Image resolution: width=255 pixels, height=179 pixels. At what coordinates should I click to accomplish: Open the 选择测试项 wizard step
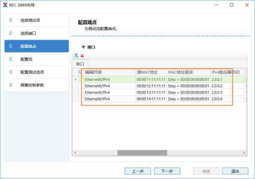pyautogui.click(x=37, y=20)
